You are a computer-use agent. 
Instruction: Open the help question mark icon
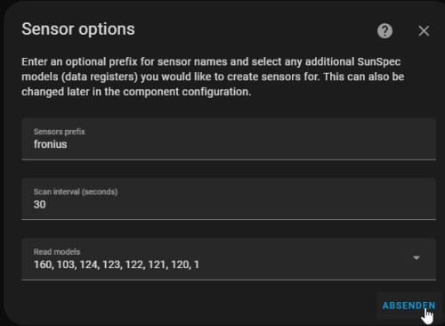point(384,30)
